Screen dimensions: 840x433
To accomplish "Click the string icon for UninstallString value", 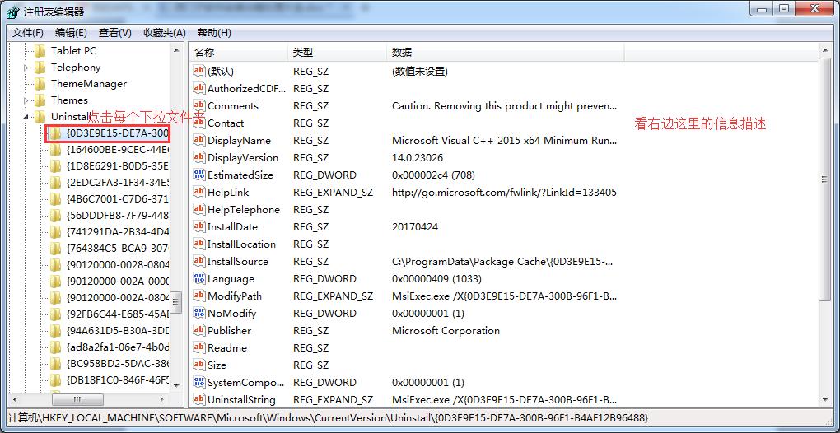I will click(x=199, y=399).
